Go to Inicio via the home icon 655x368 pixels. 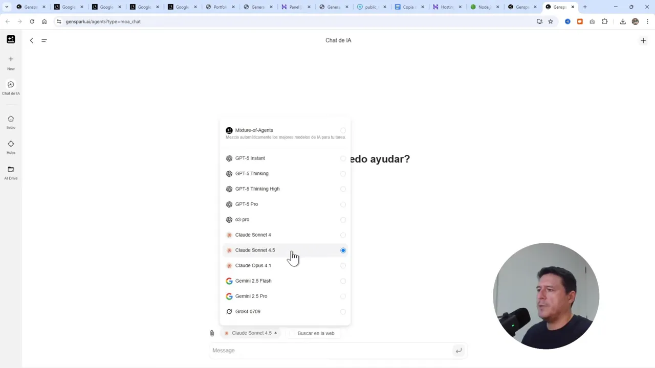click(x=11, y=121)
